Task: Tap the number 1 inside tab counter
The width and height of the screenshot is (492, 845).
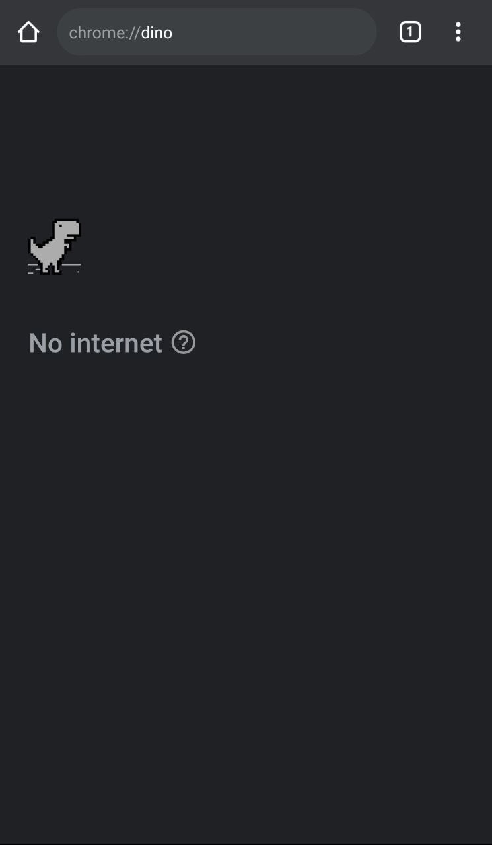Action: point(409,32)
